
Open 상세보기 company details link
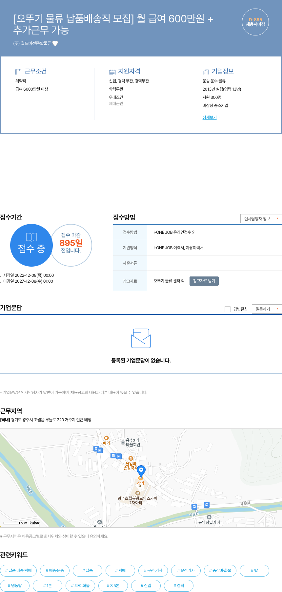pos(210,117)
